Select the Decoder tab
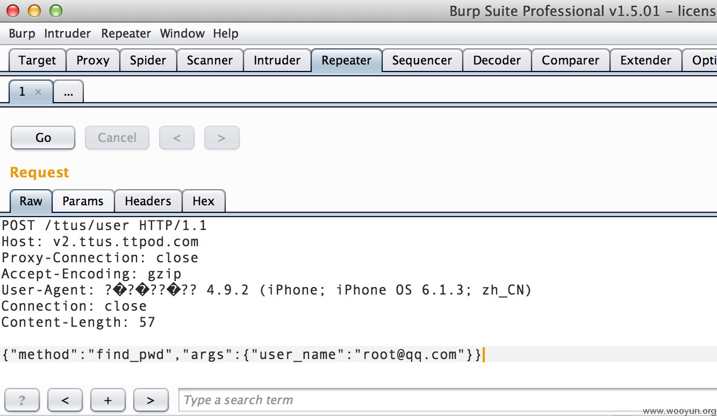Image resolution: width=717 pixels, height=416 pixels. pyautogui.click(x=497, y=60)
